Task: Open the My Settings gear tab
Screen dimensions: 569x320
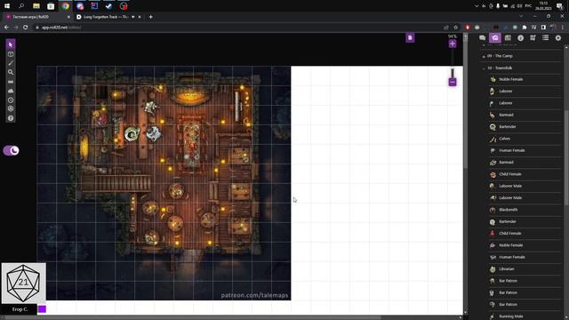Action: (558, 37)
